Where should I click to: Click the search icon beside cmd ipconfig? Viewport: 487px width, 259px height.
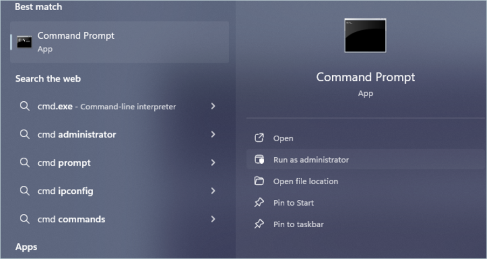click(x=24, y=191)
